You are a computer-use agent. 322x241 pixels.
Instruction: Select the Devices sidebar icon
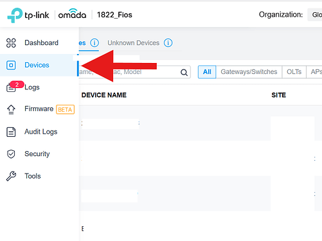[11, 65]
